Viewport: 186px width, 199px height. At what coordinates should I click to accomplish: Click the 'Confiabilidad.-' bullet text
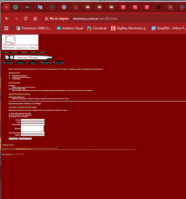[x=17, y=79]
